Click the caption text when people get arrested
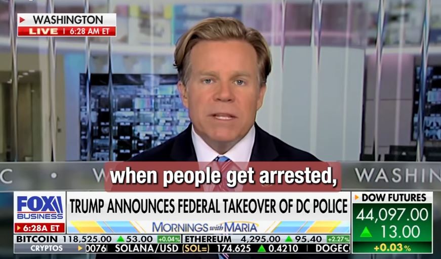Viewport: 441px width, 259px height. [x=223, y=176]
